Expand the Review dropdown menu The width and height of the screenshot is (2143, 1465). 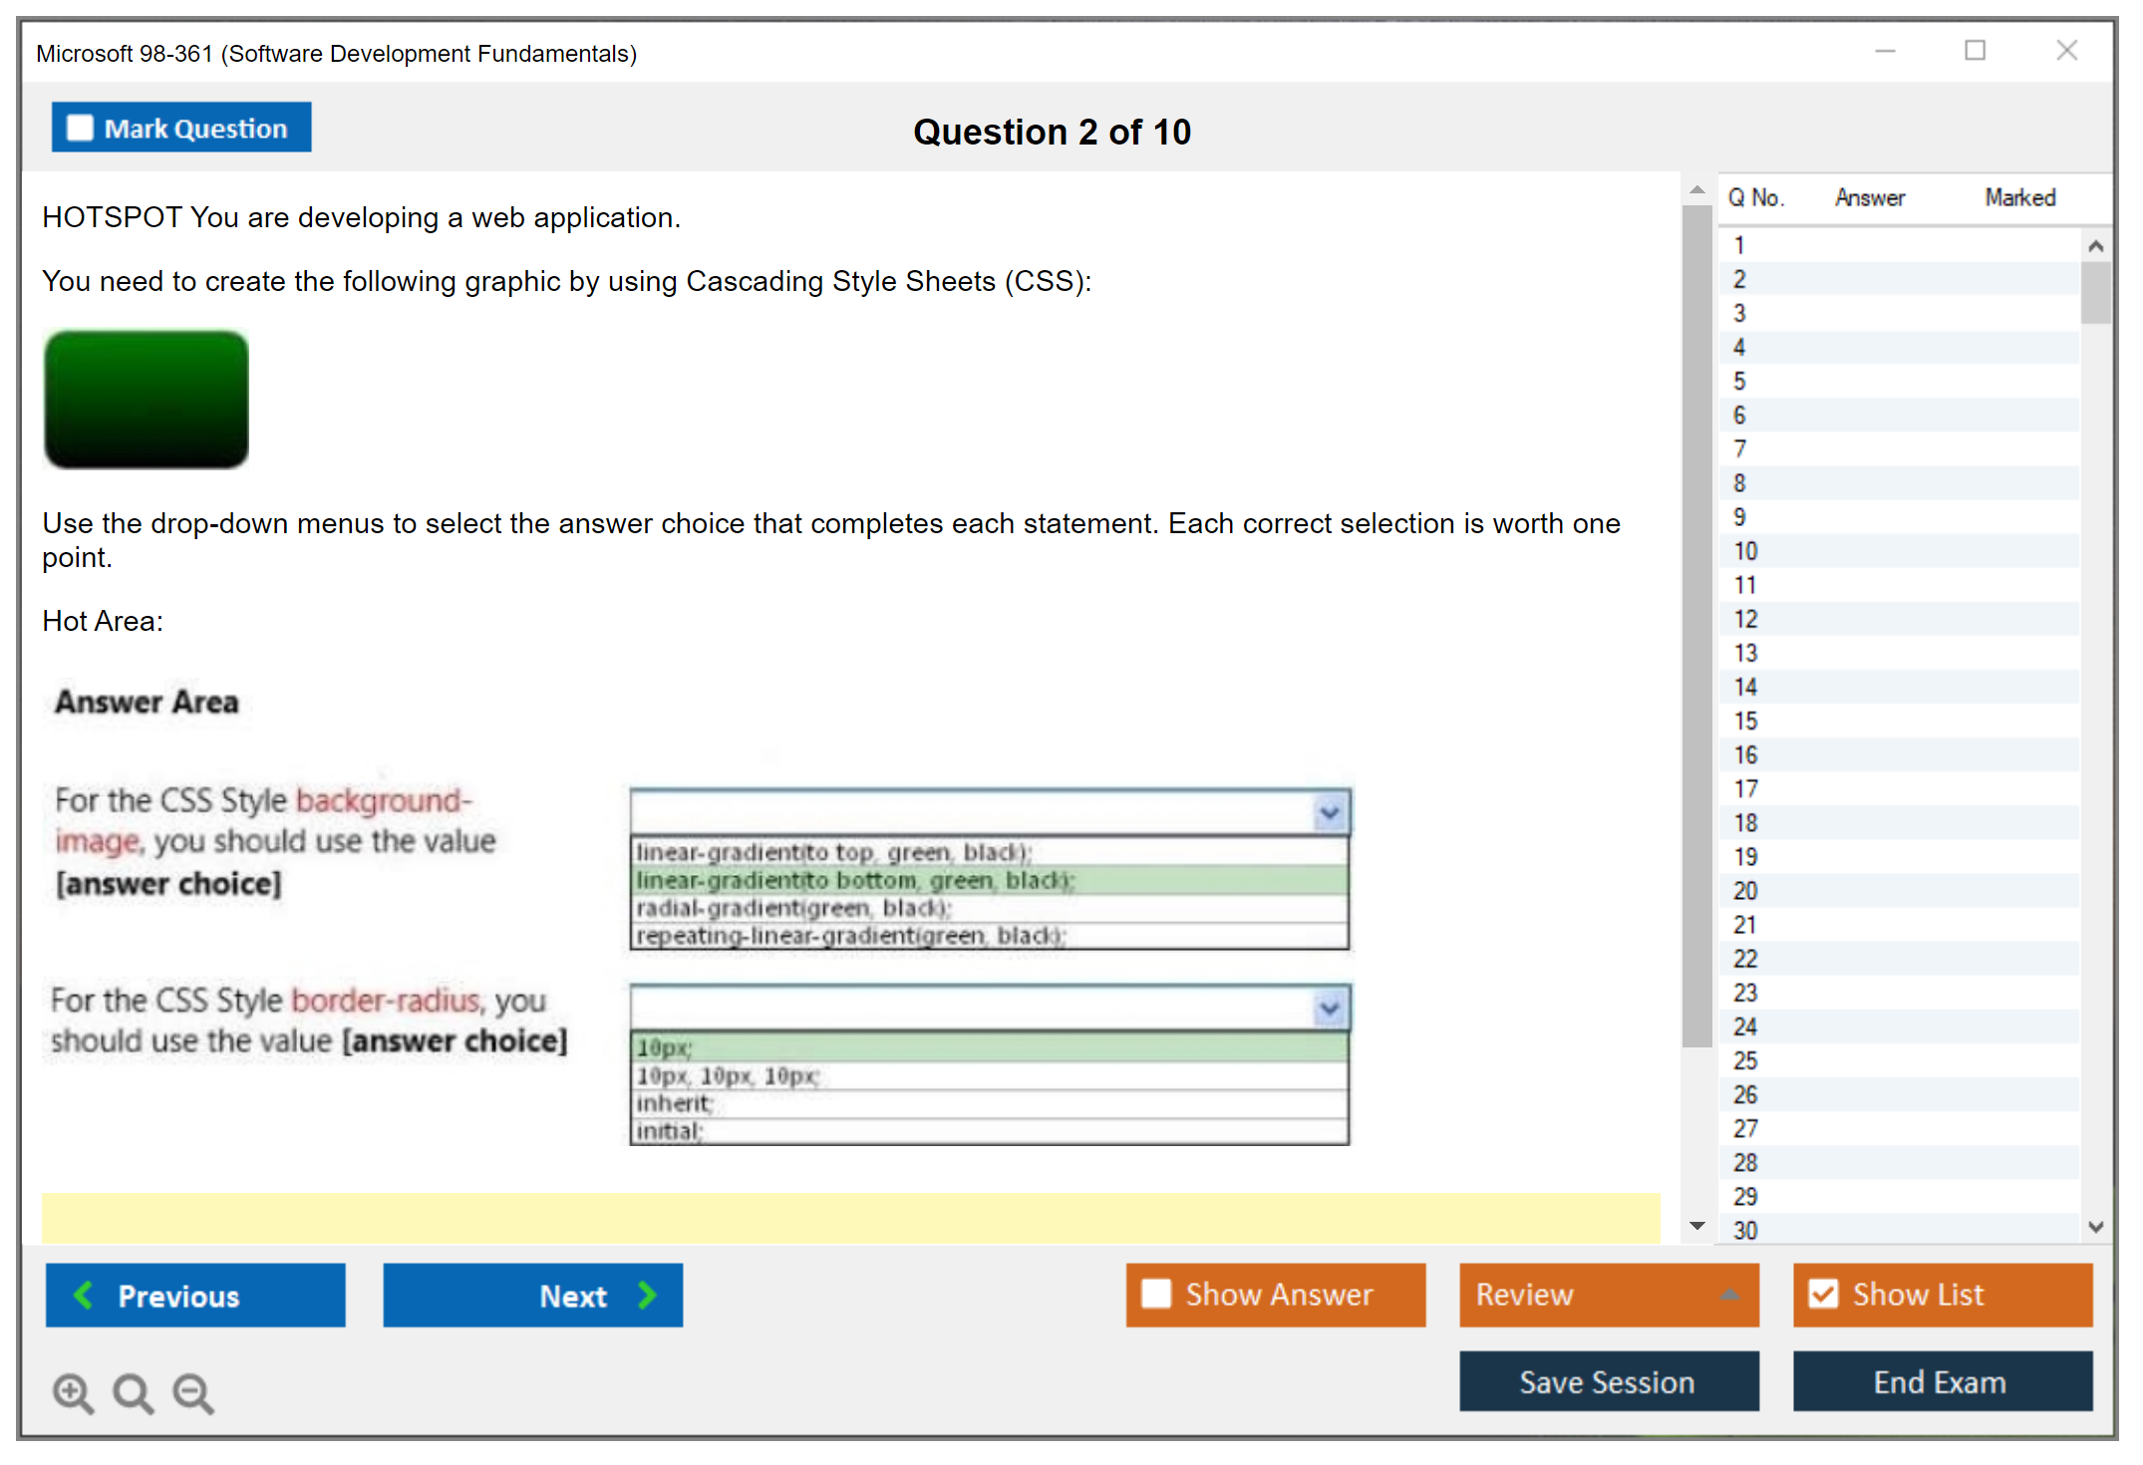coord(1729,1294)
